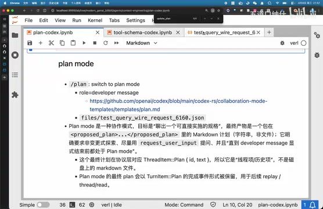Open the Edit menu
Viewport: 323px width, 209px height.
click(x=44, y=20)
